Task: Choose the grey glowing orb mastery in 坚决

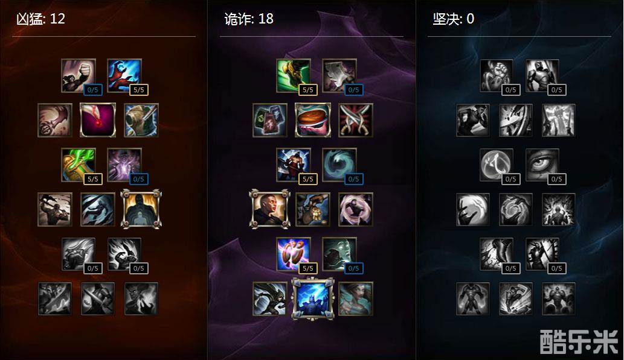Action: click(497, 165)
